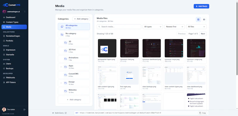Open first-login.png thumbnail
Viewport: 238px width, 116px height.
coord(129,75)
